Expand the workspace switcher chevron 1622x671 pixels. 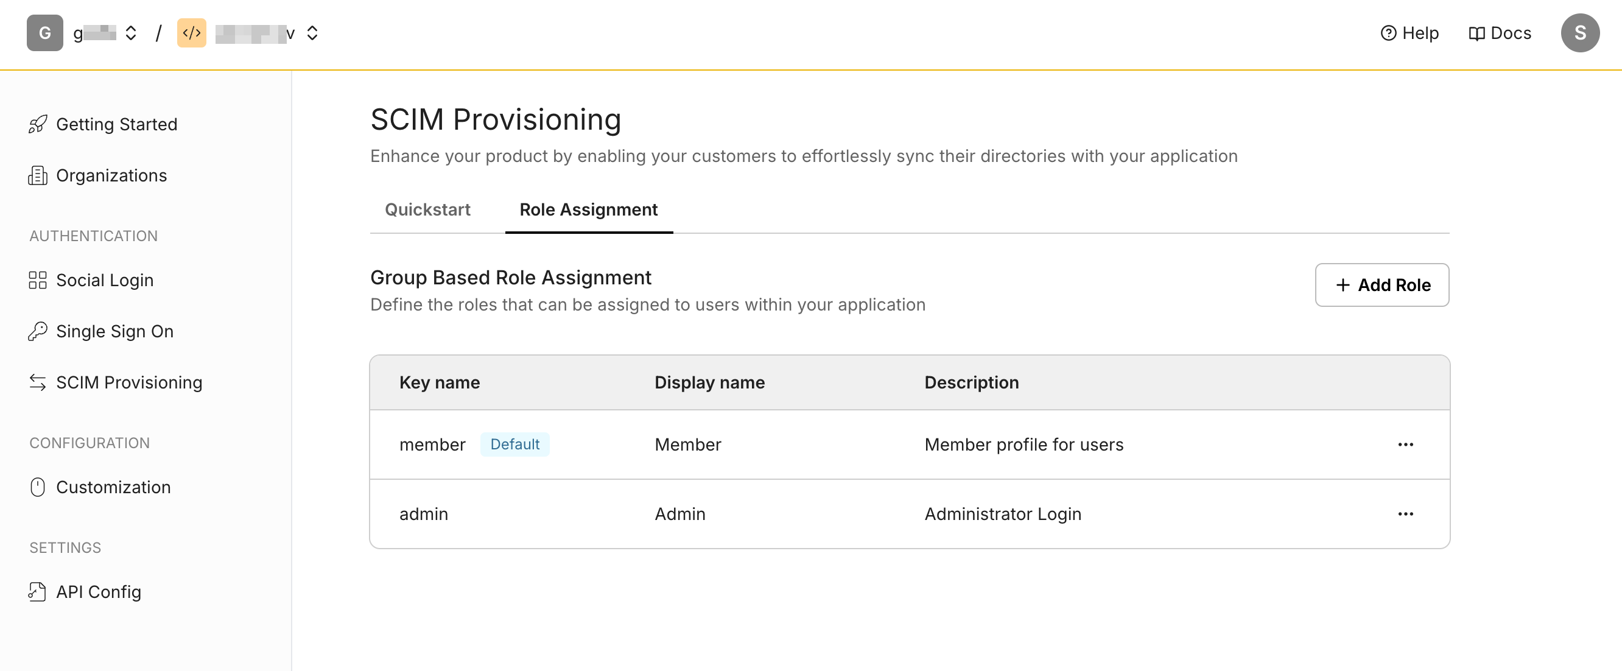click(x=131, y=33)
